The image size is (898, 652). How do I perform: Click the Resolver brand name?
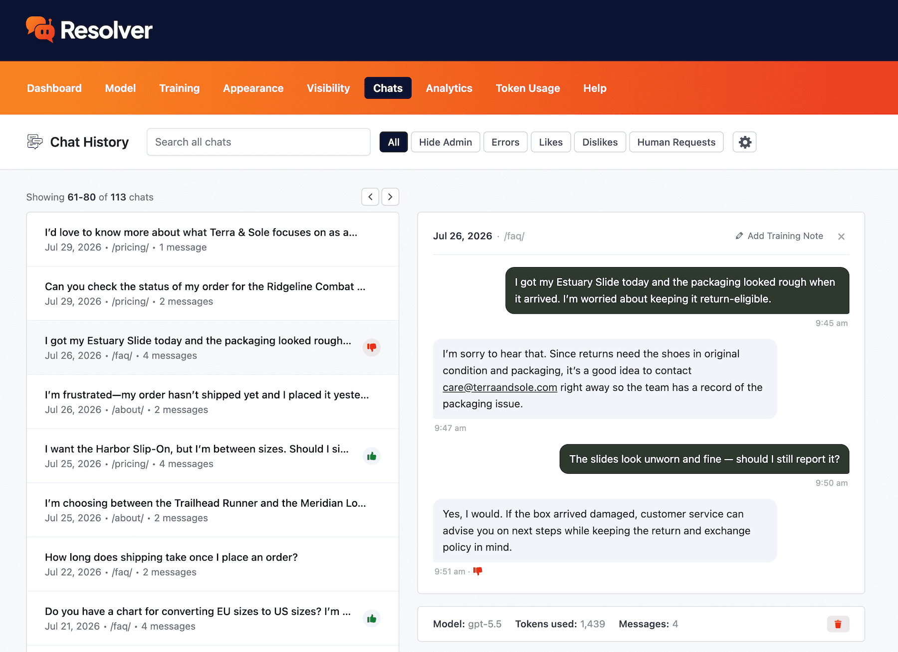coord(106,30)
